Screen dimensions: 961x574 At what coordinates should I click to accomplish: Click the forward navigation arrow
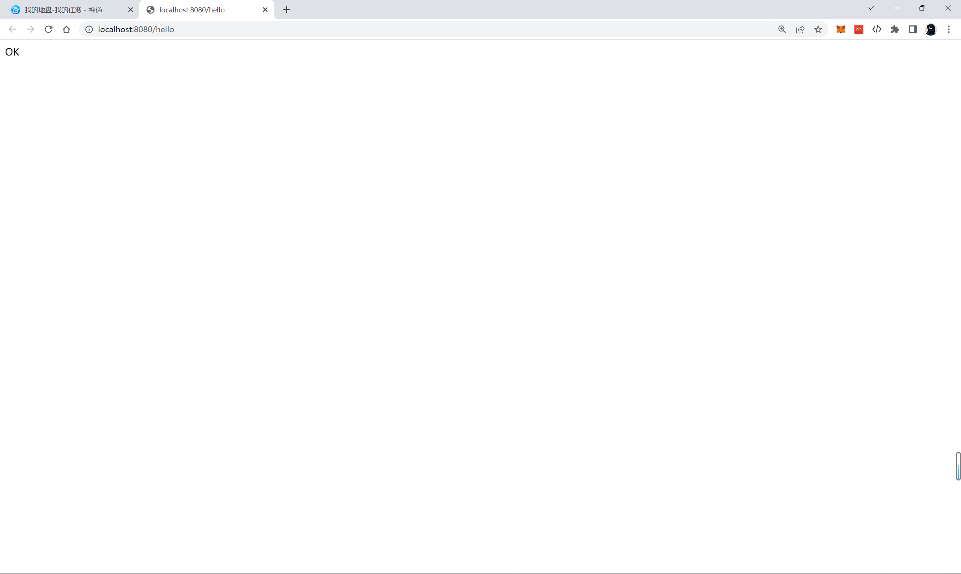tap(30, 29)
